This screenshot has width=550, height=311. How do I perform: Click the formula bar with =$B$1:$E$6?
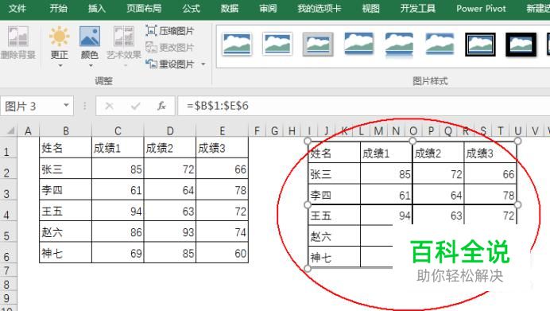[364, 106]
